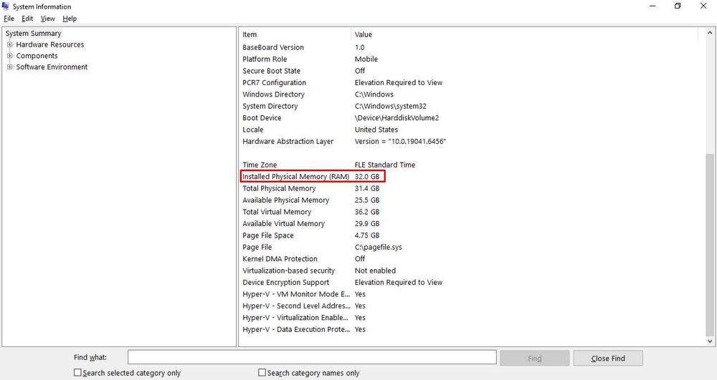
Task: Expand the Software Environment node
Action: coord(9,67)
